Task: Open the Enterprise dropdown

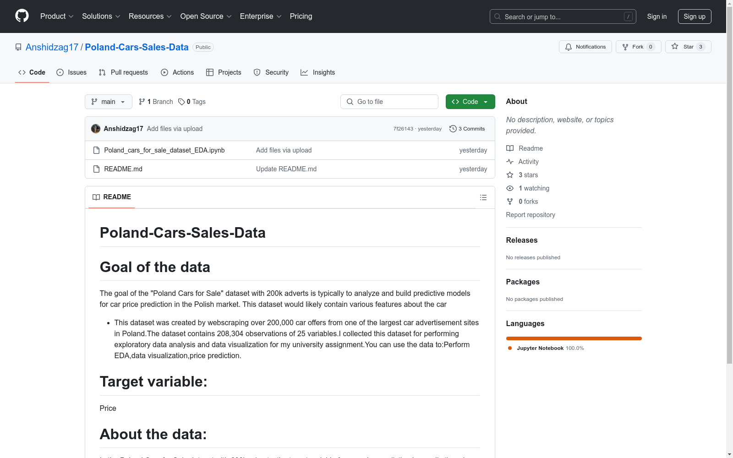Action: point(261,16)
